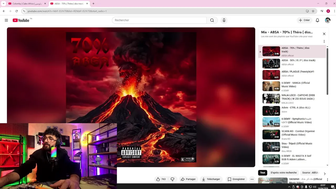Open a new browser tab

coord(93,4)
